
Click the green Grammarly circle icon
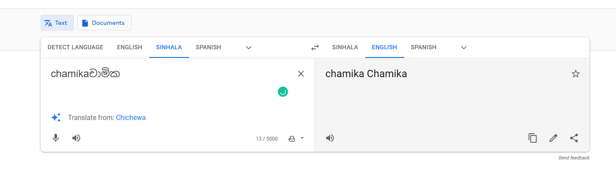point(282,91)
